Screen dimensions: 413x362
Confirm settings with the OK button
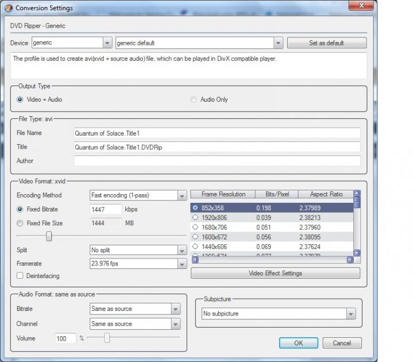pyautogui.click(x=298, y=343)
